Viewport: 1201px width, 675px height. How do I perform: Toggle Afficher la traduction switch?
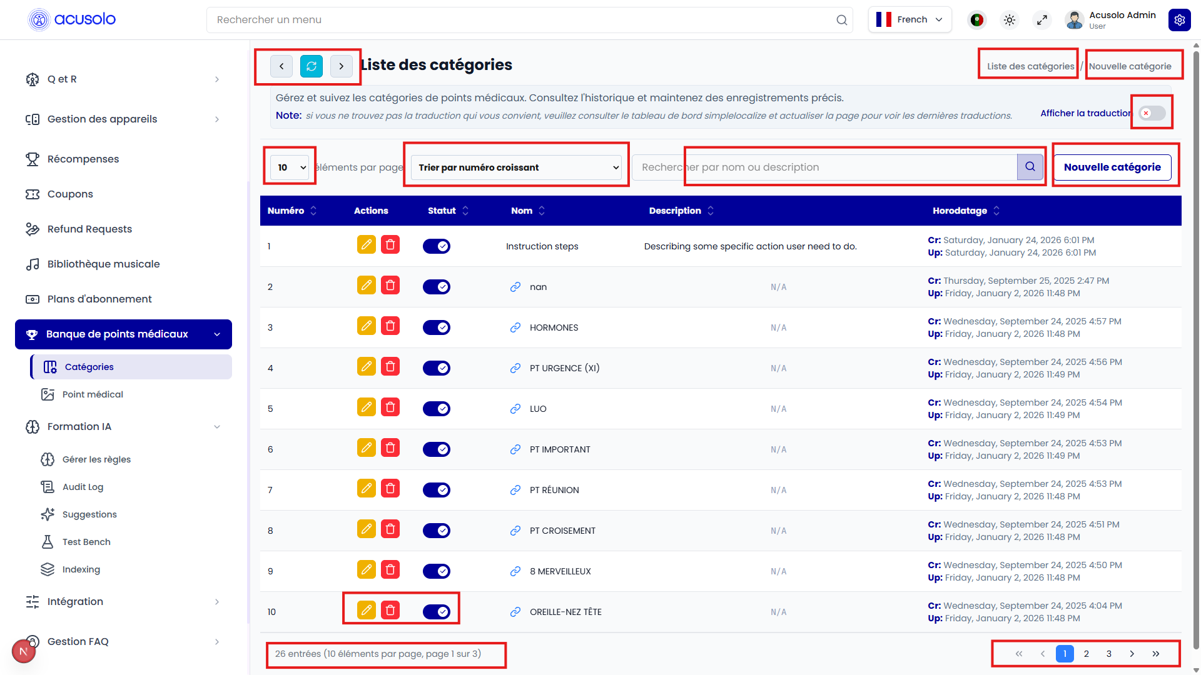(1151, 112)
